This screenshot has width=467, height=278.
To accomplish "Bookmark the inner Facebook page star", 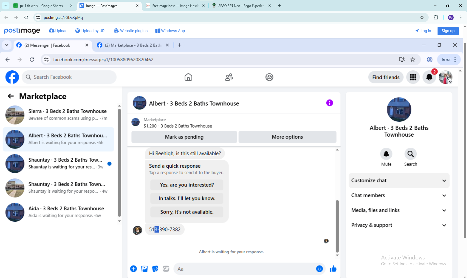I will [x=413, y=60].
